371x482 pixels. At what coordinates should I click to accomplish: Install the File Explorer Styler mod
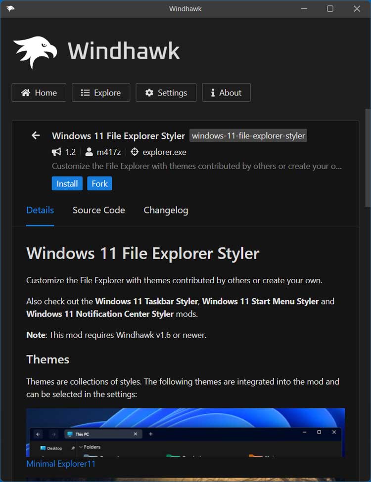click(x=67, y=183)
